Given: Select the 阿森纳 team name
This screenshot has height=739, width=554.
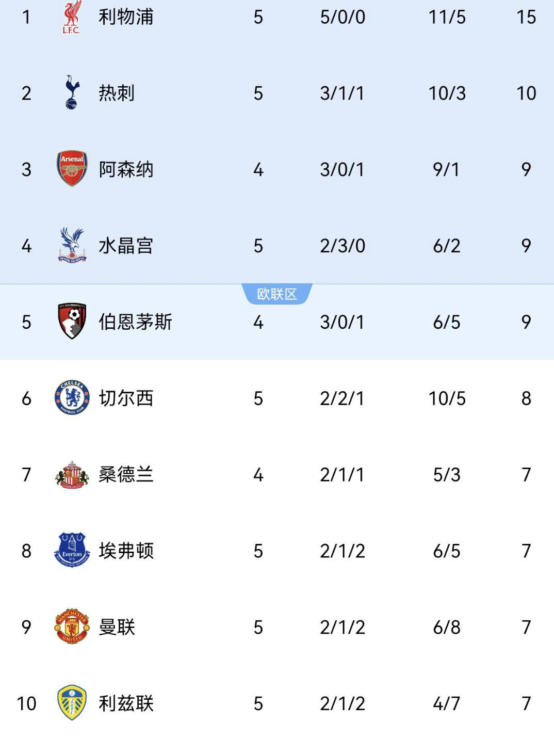Looking at the screenshot, I should pos(126,169).
